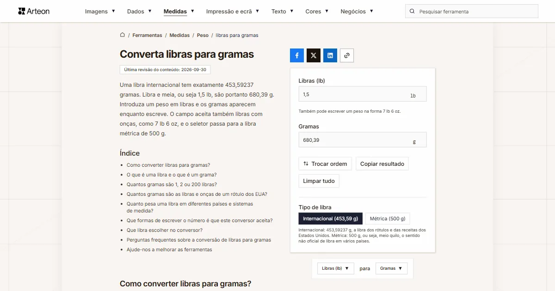Open the Medidas menu
Screen dimensions: 555x291
(179, 12)
